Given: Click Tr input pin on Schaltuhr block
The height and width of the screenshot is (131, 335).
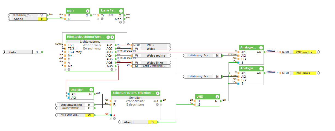Looking at the screenshot, I should (x=115, y=101).
